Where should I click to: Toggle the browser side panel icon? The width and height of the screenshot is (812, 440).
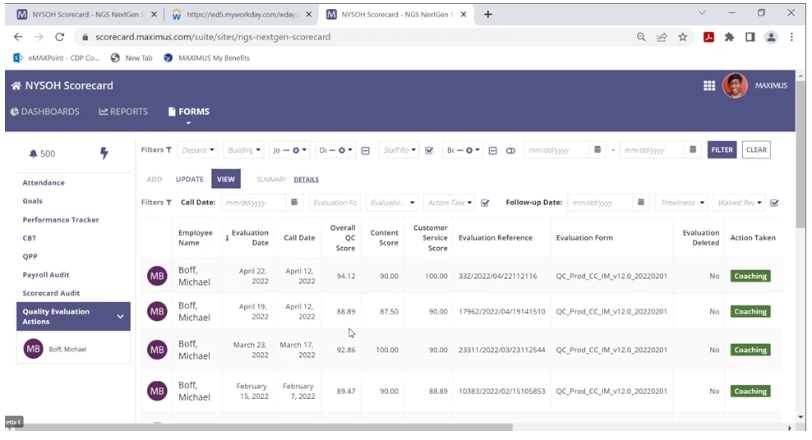(750, 37)
